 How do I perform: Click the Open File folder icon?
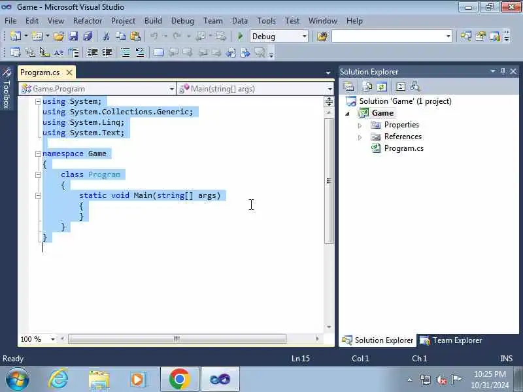(59, 36)
